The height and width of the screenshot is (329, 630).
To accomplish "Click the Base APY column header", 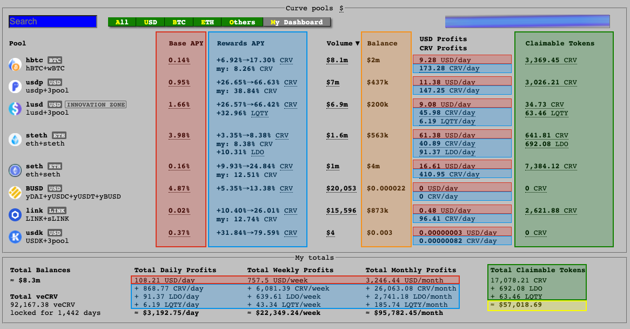I will [x=186, y=43].
